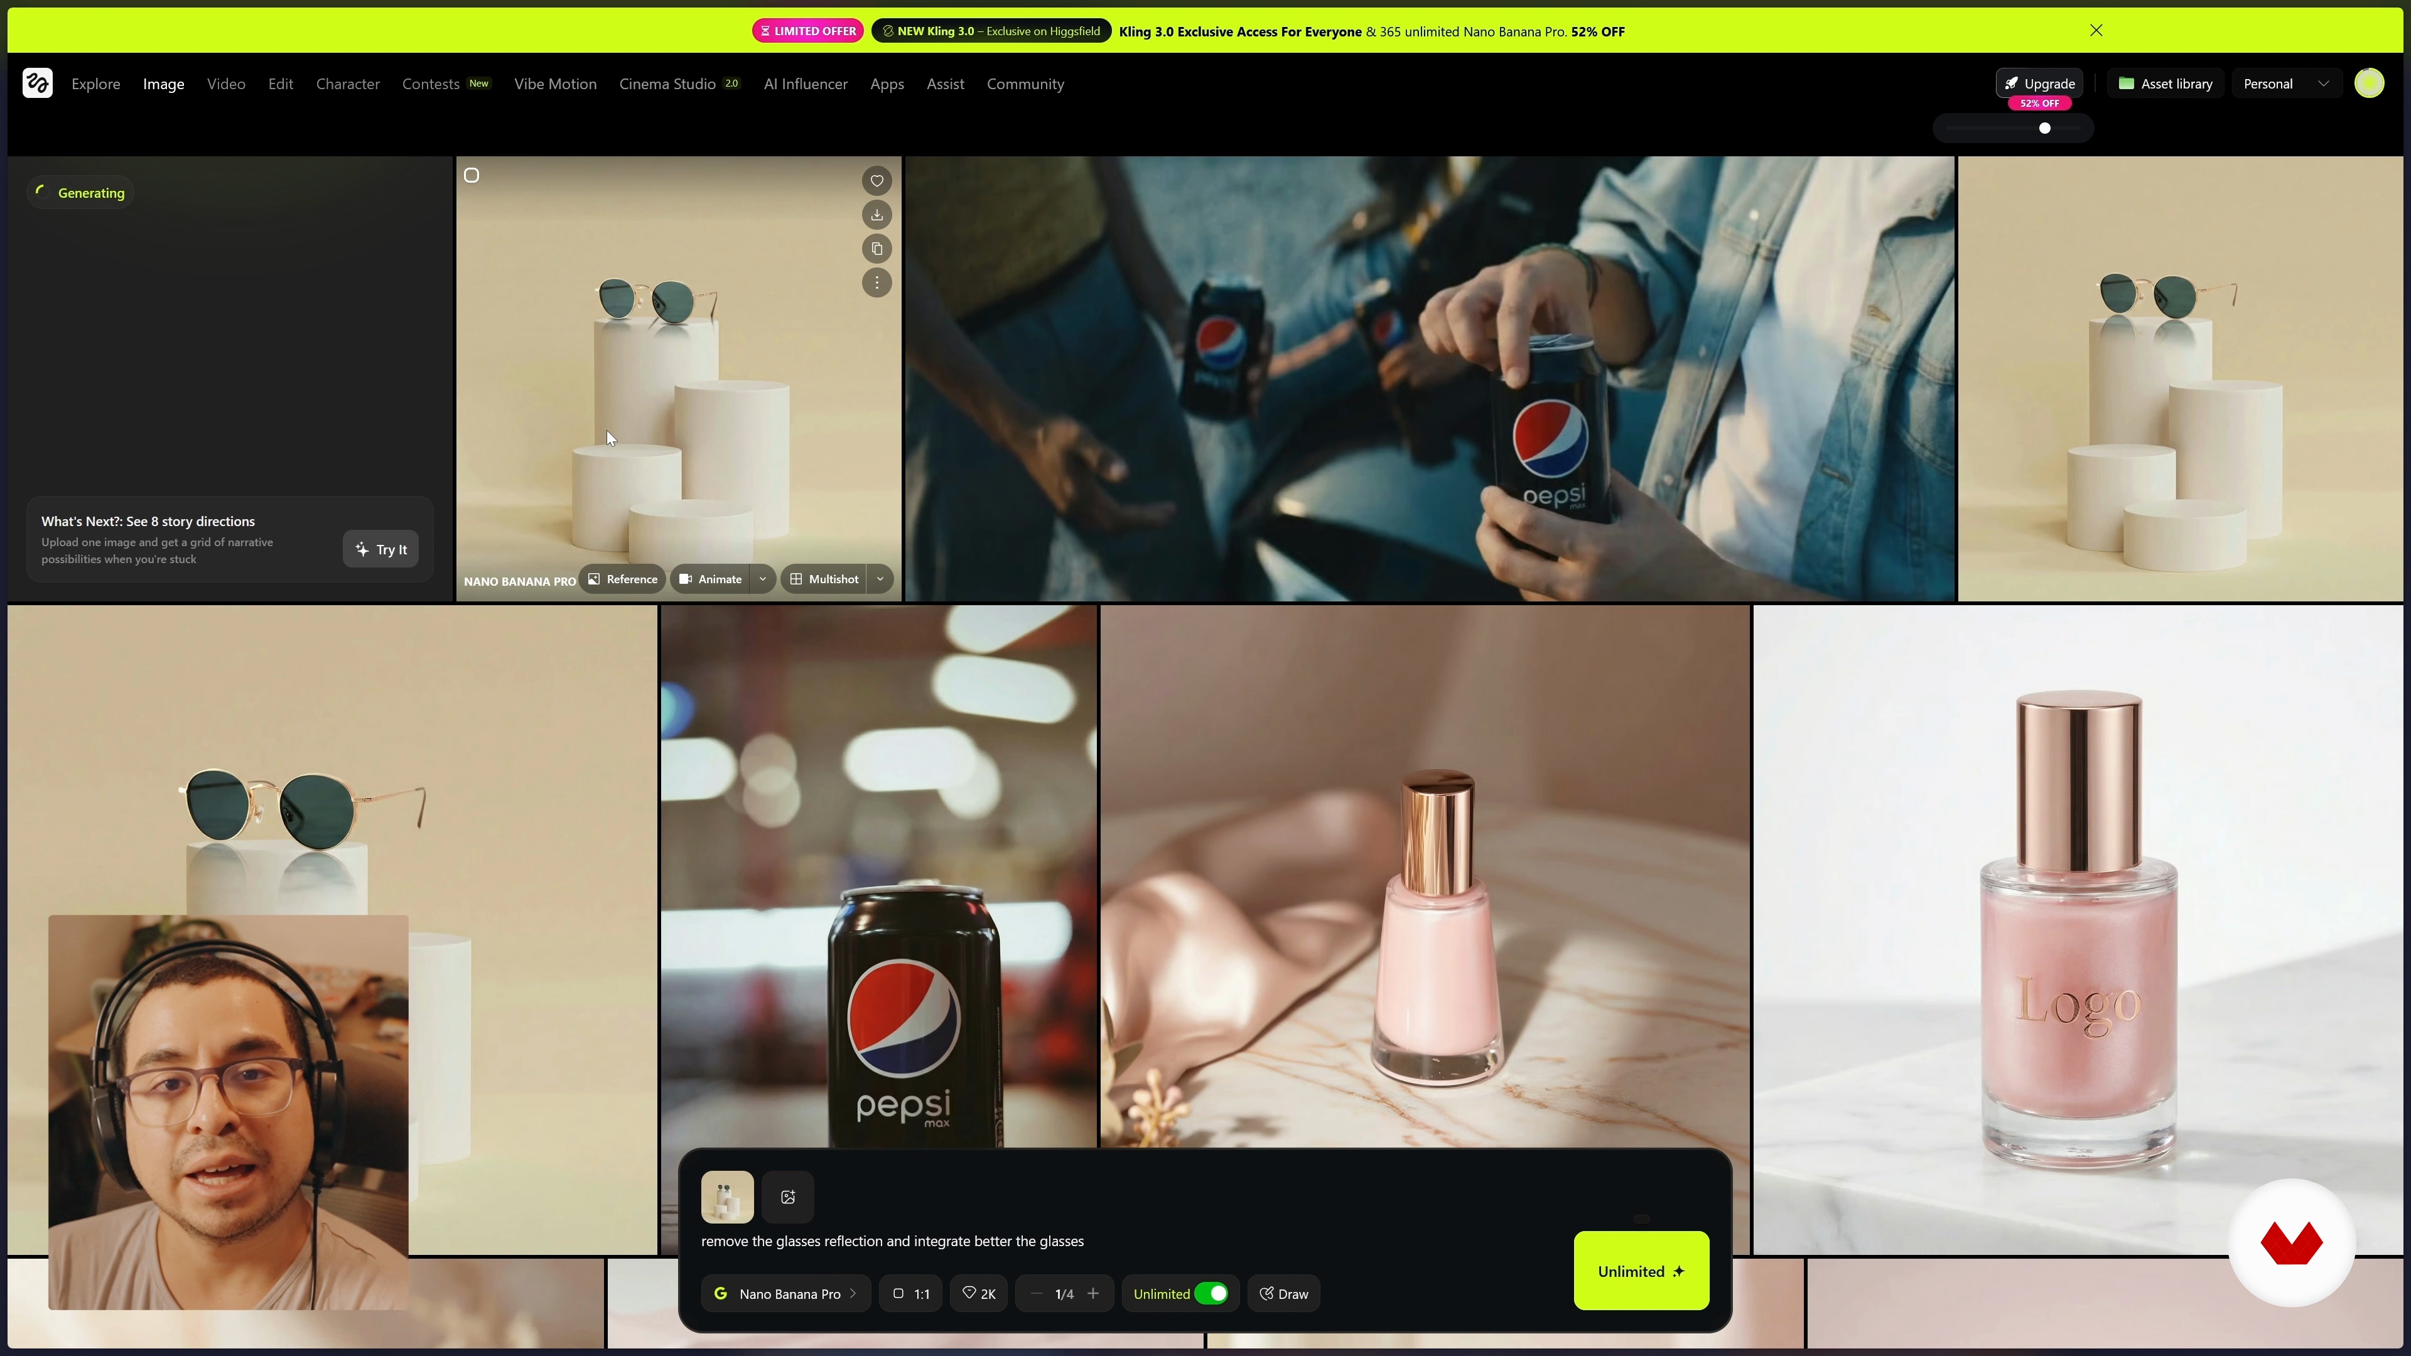Increase the image count with plus
This screenshot has height=1356, width=2411.
click(1092, 1293)
